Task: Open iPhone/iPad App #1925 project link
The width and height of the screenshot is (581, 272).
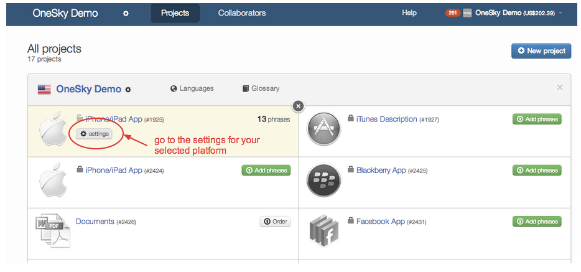Action: [114, 120]
